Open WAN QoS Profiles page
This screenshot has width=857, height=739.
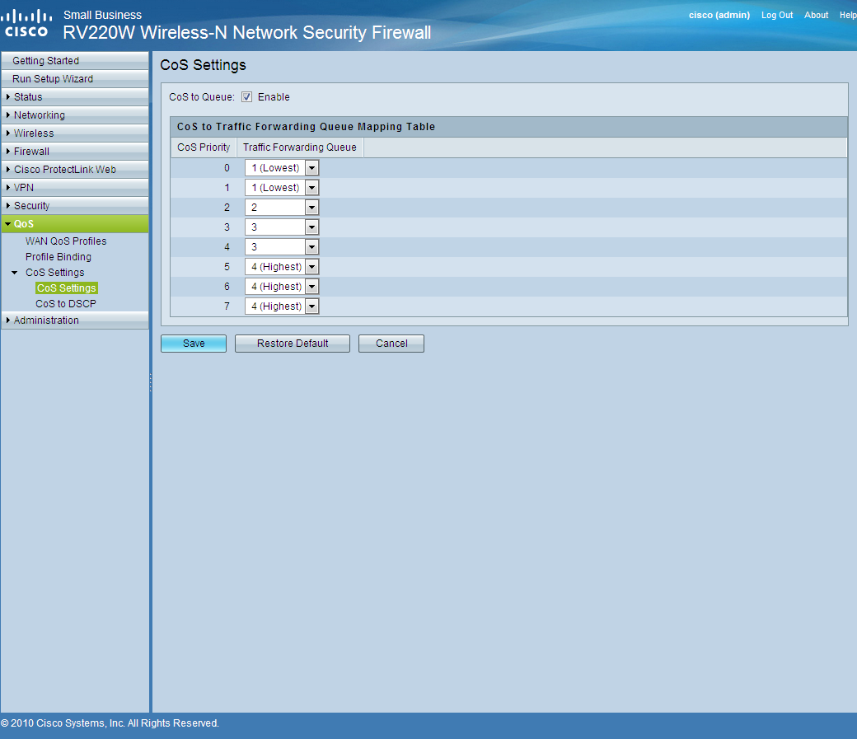click(66, 241)
